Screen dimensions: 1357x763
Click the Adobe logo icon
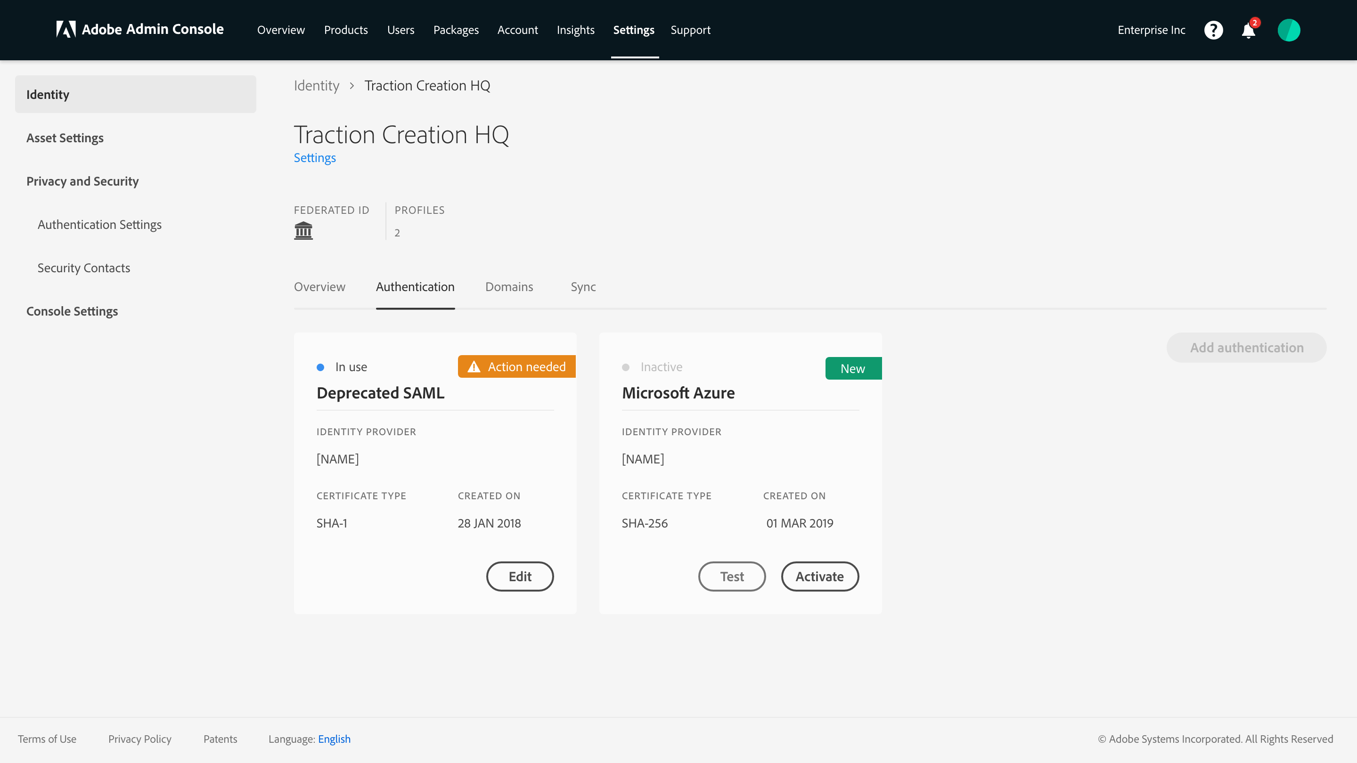click(x=66, y=30)
